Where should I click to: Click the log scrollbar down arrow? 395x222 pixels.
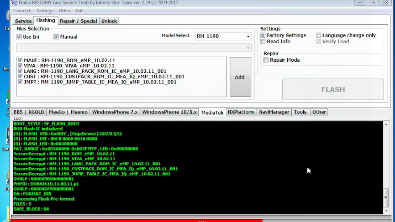click(386, 211)
